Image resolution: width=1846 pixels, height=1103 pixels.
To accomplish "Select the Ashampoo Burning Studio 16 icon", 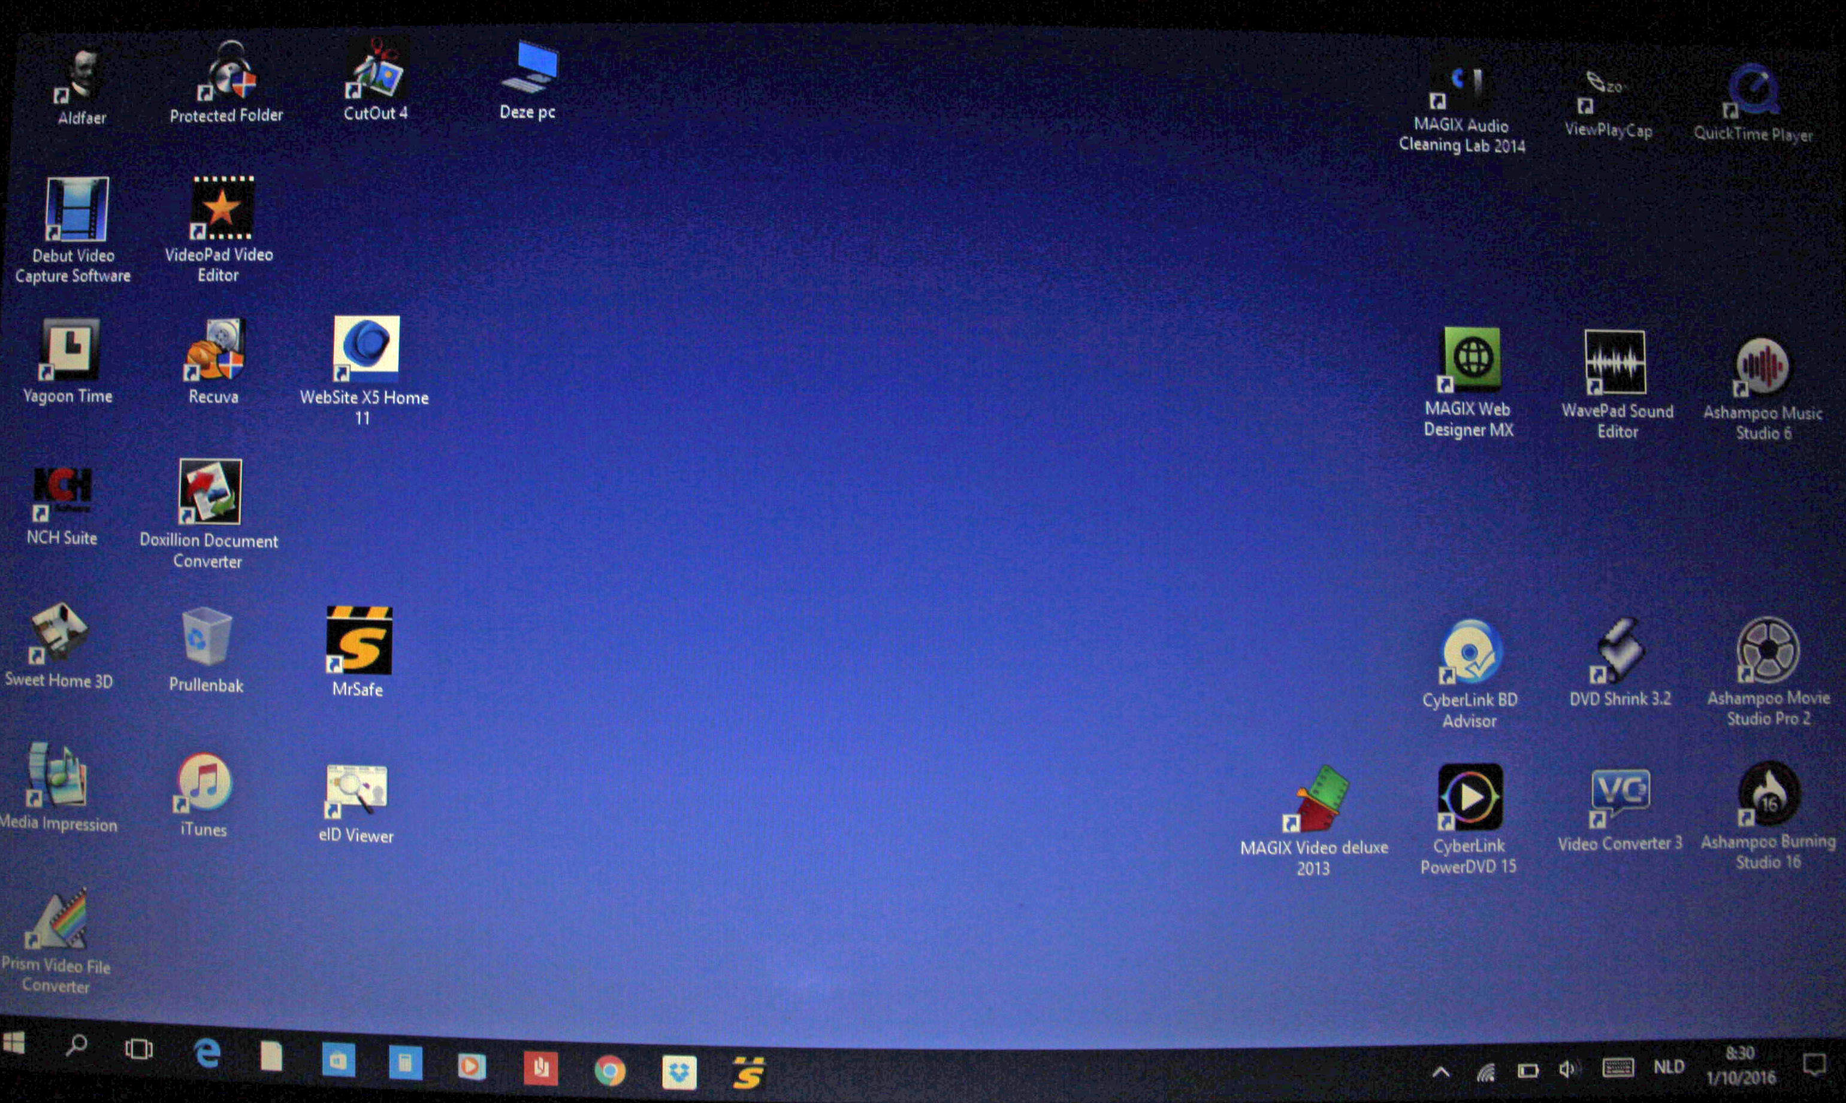I will click(1768, 795).
